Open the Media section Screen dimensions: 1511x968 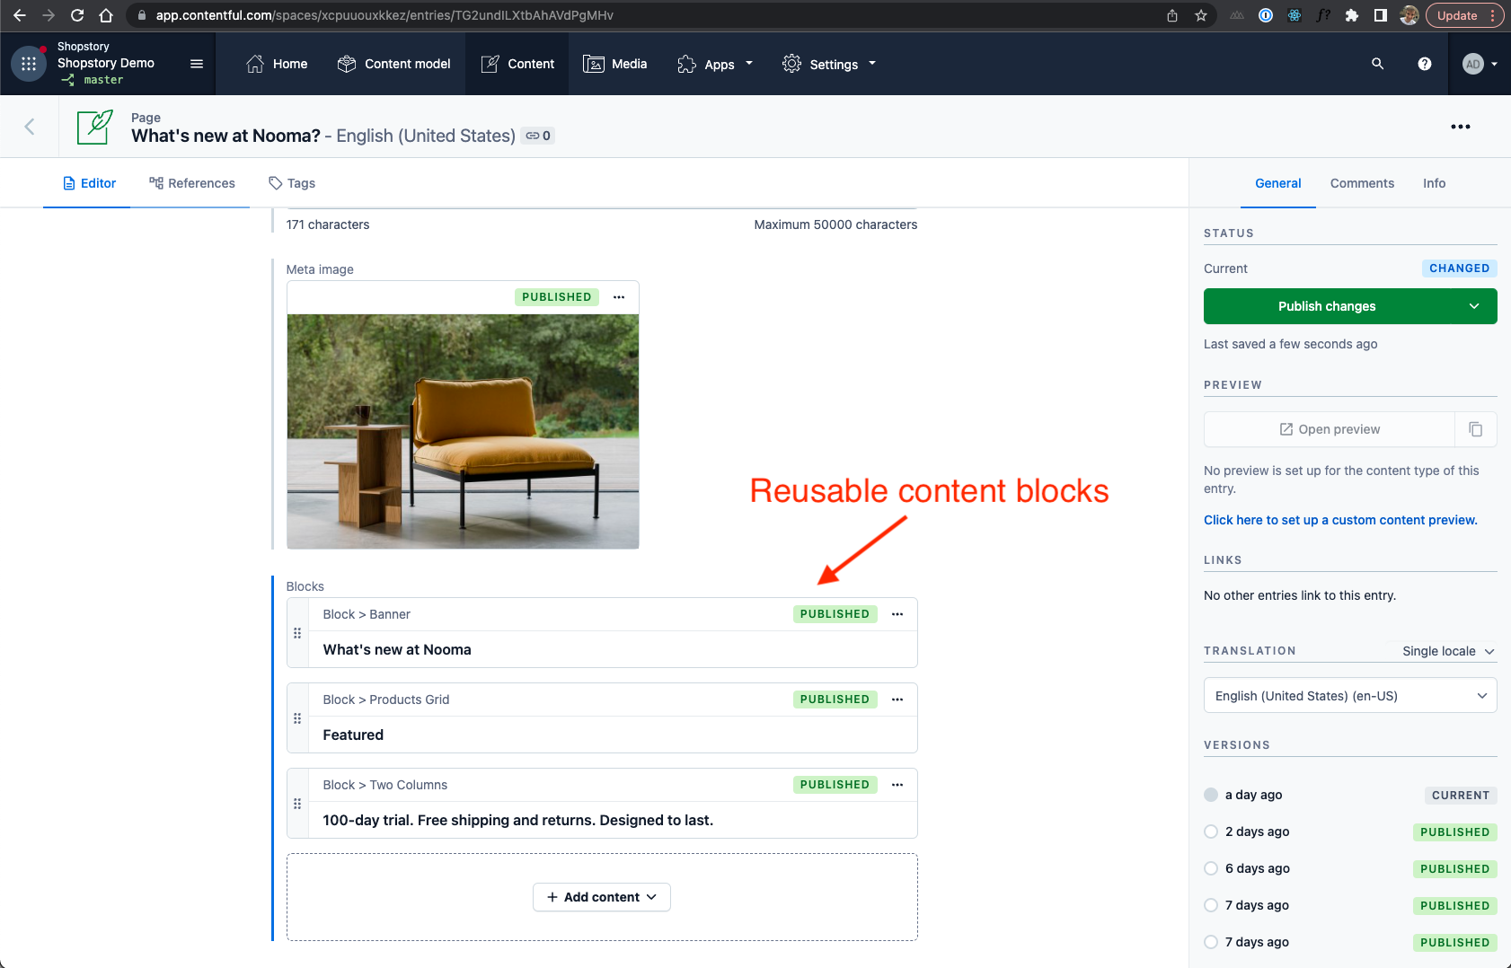(615, 64)
